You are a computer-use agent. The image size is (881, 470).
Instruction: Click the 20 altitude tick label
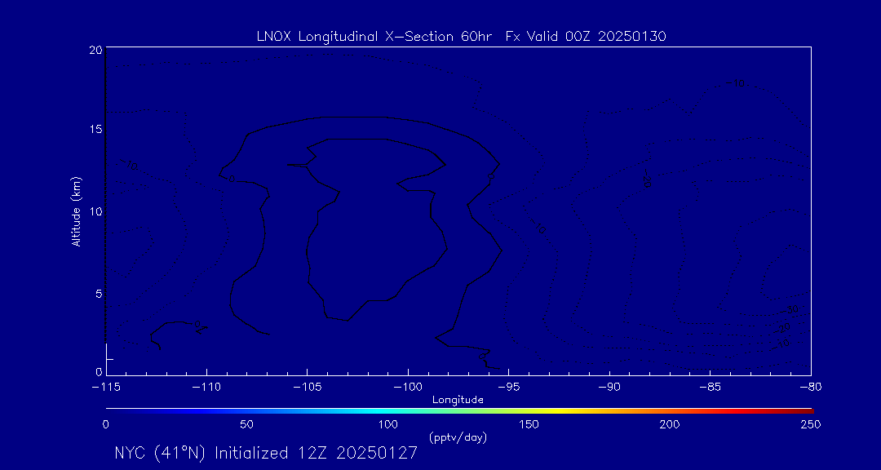tap(96, 50)
